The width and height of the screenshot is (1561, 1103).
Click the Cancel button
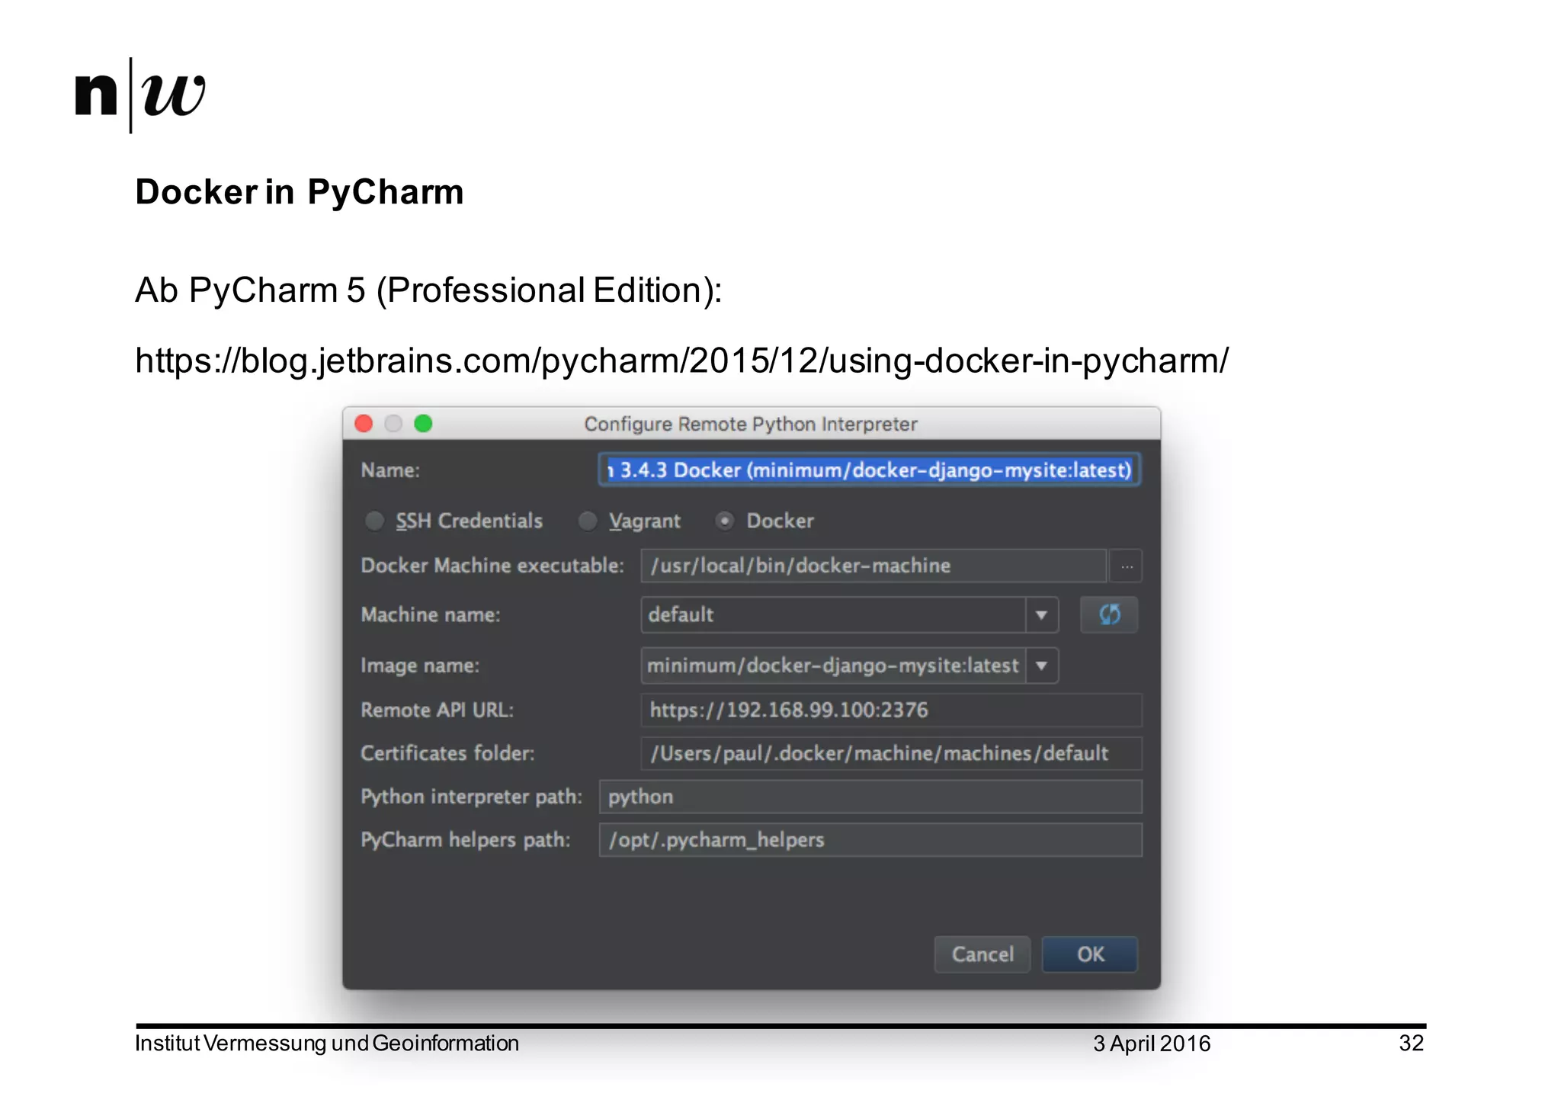[x=982, y=954]
